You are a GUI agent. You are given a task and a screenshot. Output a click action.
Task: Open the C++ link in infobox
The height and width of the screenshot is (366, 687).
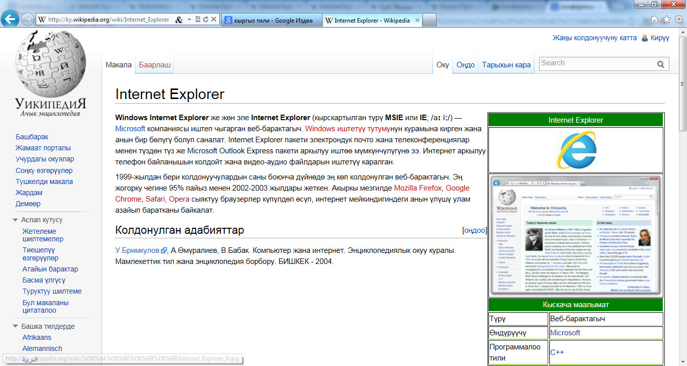coord(557,352)
